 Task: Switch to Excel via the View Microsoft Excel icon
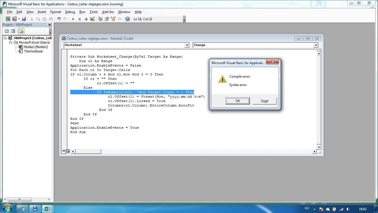8,19
